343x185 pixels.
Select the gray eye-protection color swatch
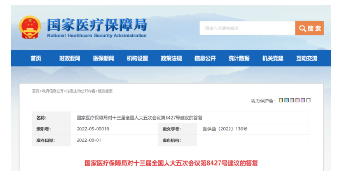click(292, 100)
